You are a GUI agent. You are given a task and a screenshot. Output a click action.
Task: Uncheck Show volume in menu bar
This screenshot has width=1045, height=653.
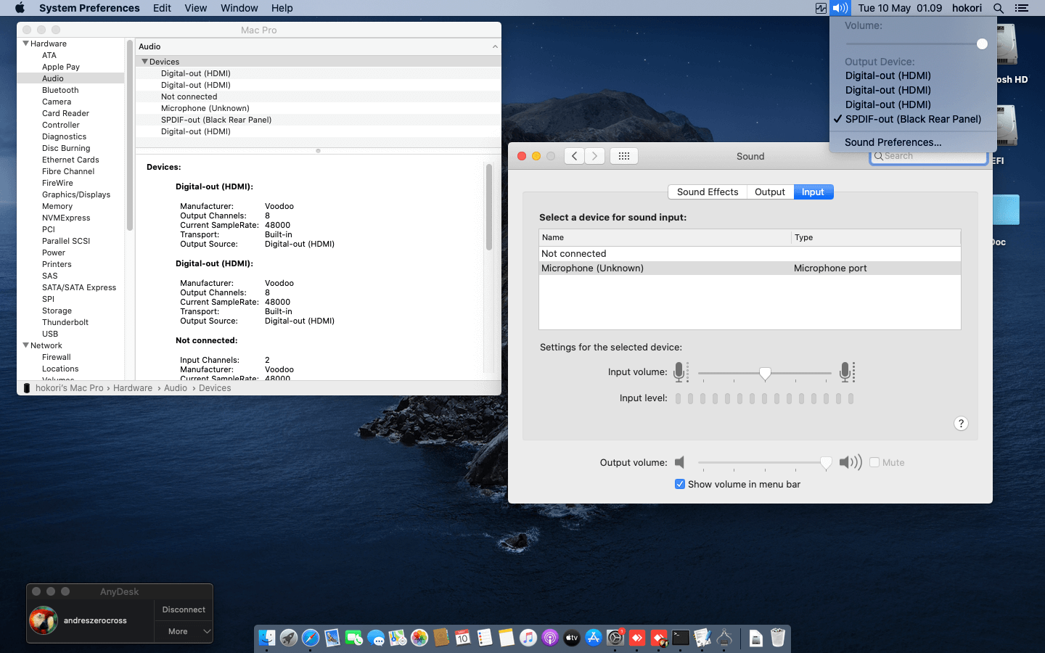(x=680, y=484)
